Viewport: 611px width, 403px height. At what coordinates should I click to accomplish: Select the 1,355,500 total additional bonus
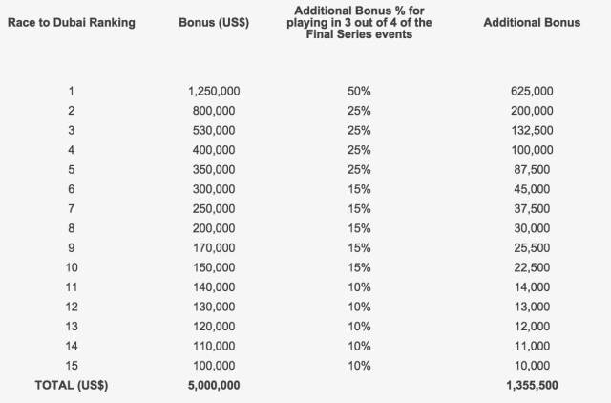pyautogui.click(x=532, y=385)
